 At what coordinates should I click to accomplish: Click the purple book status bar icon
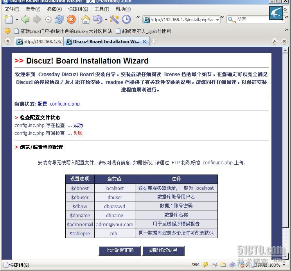(232, 265)
